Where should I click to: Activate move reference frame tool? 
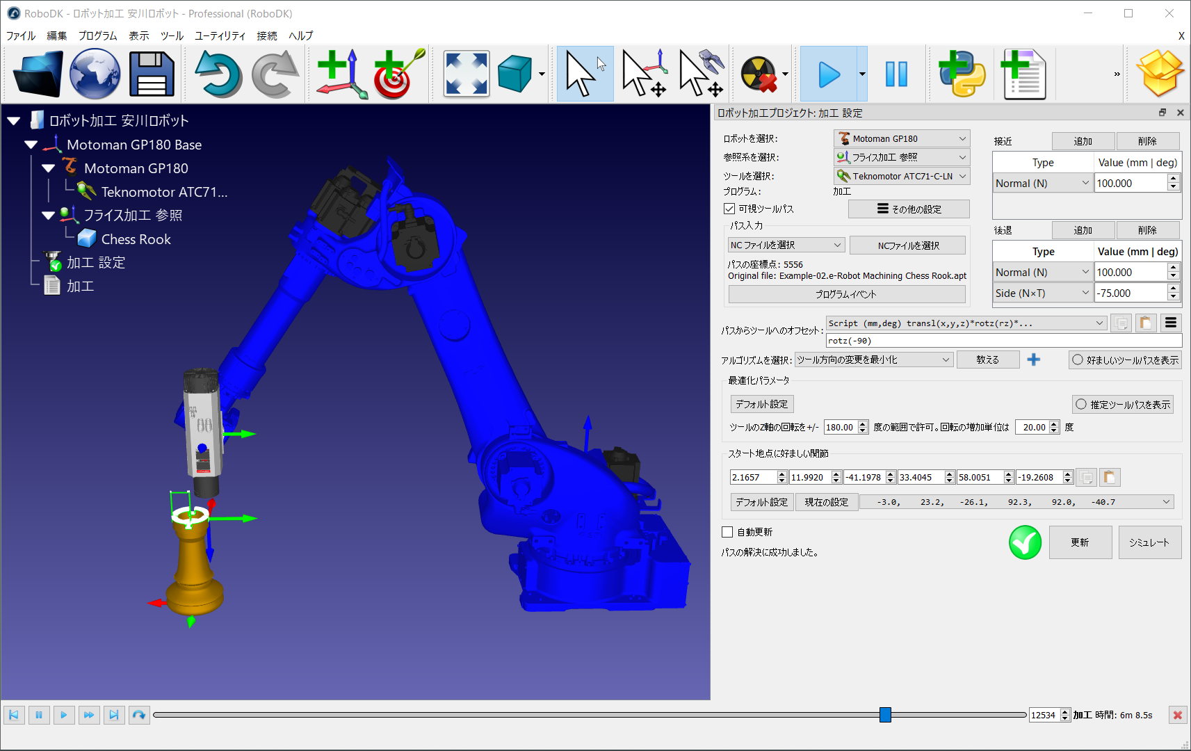coord(644,74)
